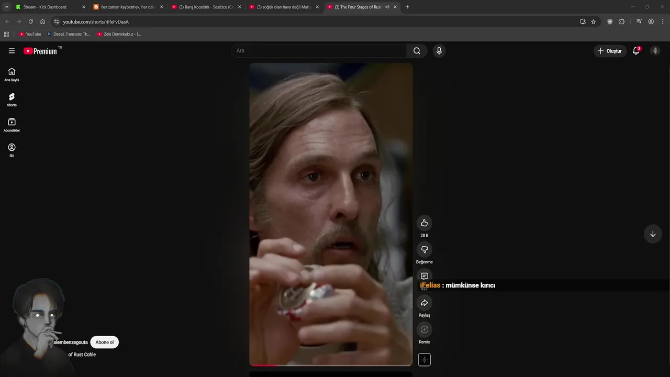Open the comments panel icon
Screen dimensions: 670x377
pyautogui.click(x=425, y=276)
